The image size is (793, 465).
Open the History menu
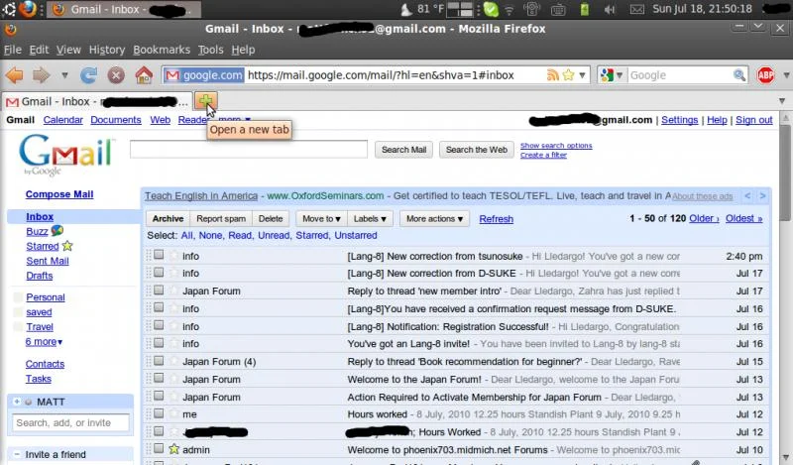(107, 50)
